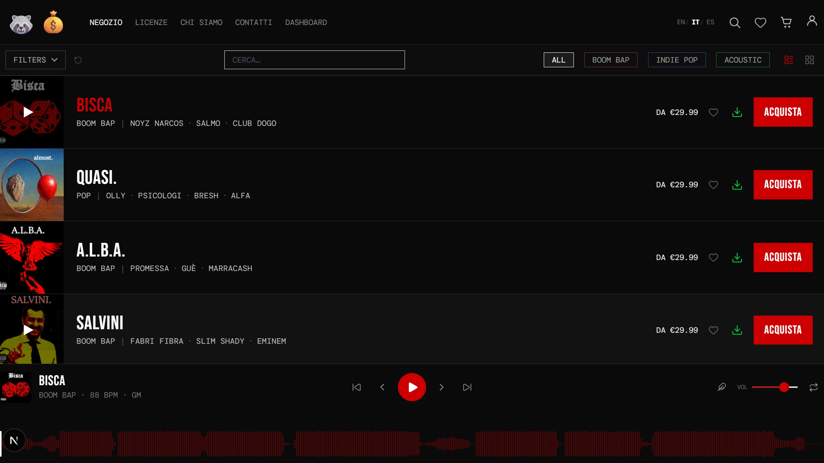Focus the CERCA search field

point(315,60)
